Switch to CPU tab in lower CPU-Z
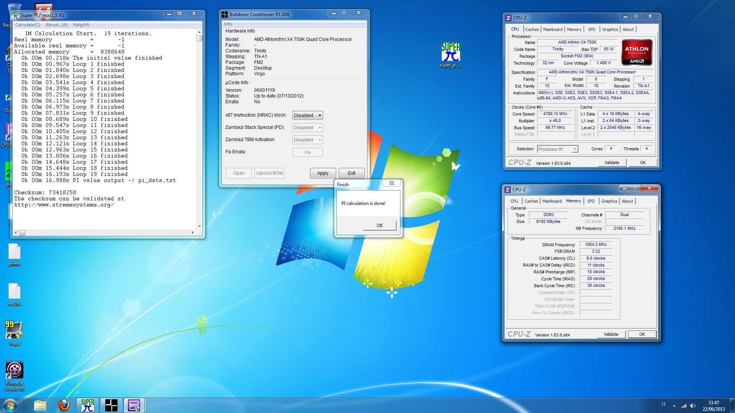735x413 pixels. pos(514,201)
